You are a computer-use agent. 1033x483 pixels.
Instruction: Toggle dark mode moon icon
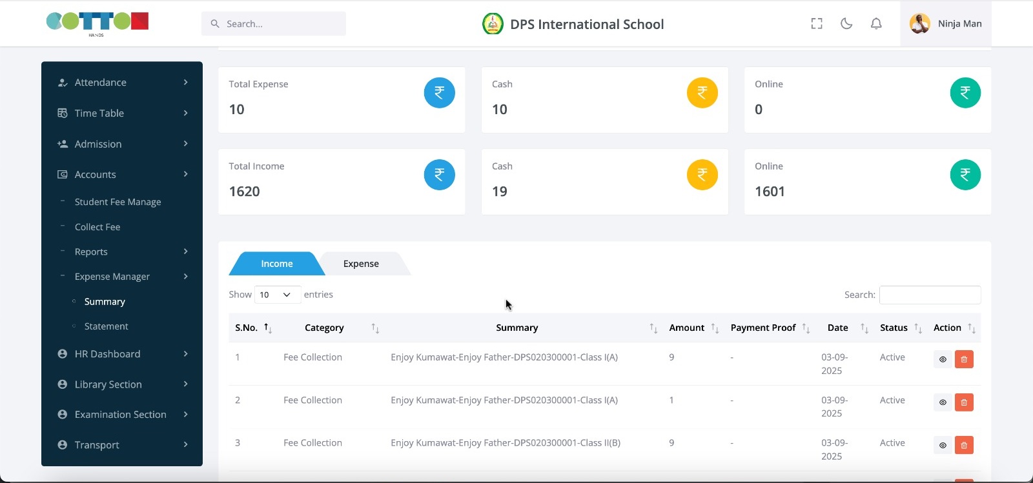click(846, 24)
